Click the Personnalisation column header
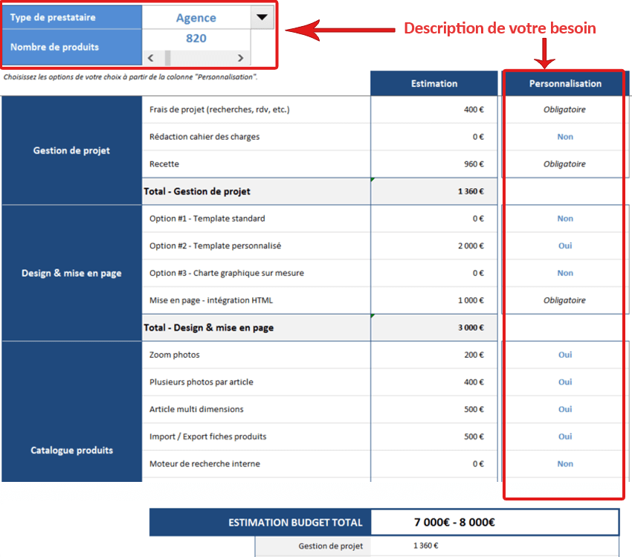The height and width of the screenshot is (557, 632). click(565, 83)
